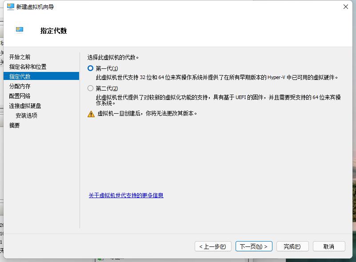The height and width of the screenshot is (262, 356).
Task: Select the 开始之前 step in the sidebar
Action: tap(20, 56)
